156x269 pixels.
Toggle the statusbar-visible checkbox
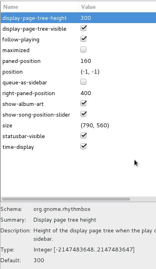pyautogui.click(x=84, y=136)
